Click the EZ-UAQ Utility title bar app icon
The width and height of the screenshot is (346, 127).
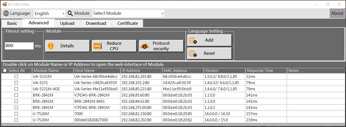(4, 4)
